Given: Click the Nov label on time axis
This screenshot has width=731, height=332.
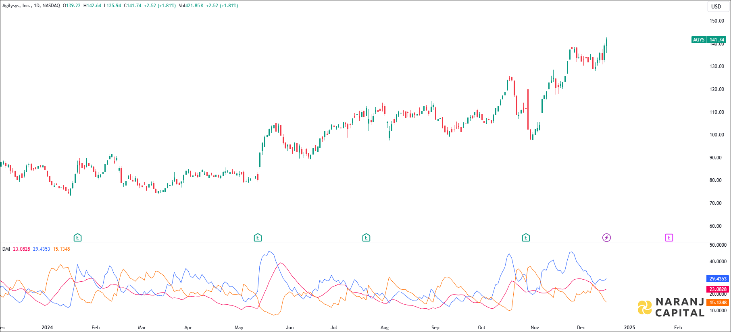Looking at the screenshot, I should pos(535,328).
